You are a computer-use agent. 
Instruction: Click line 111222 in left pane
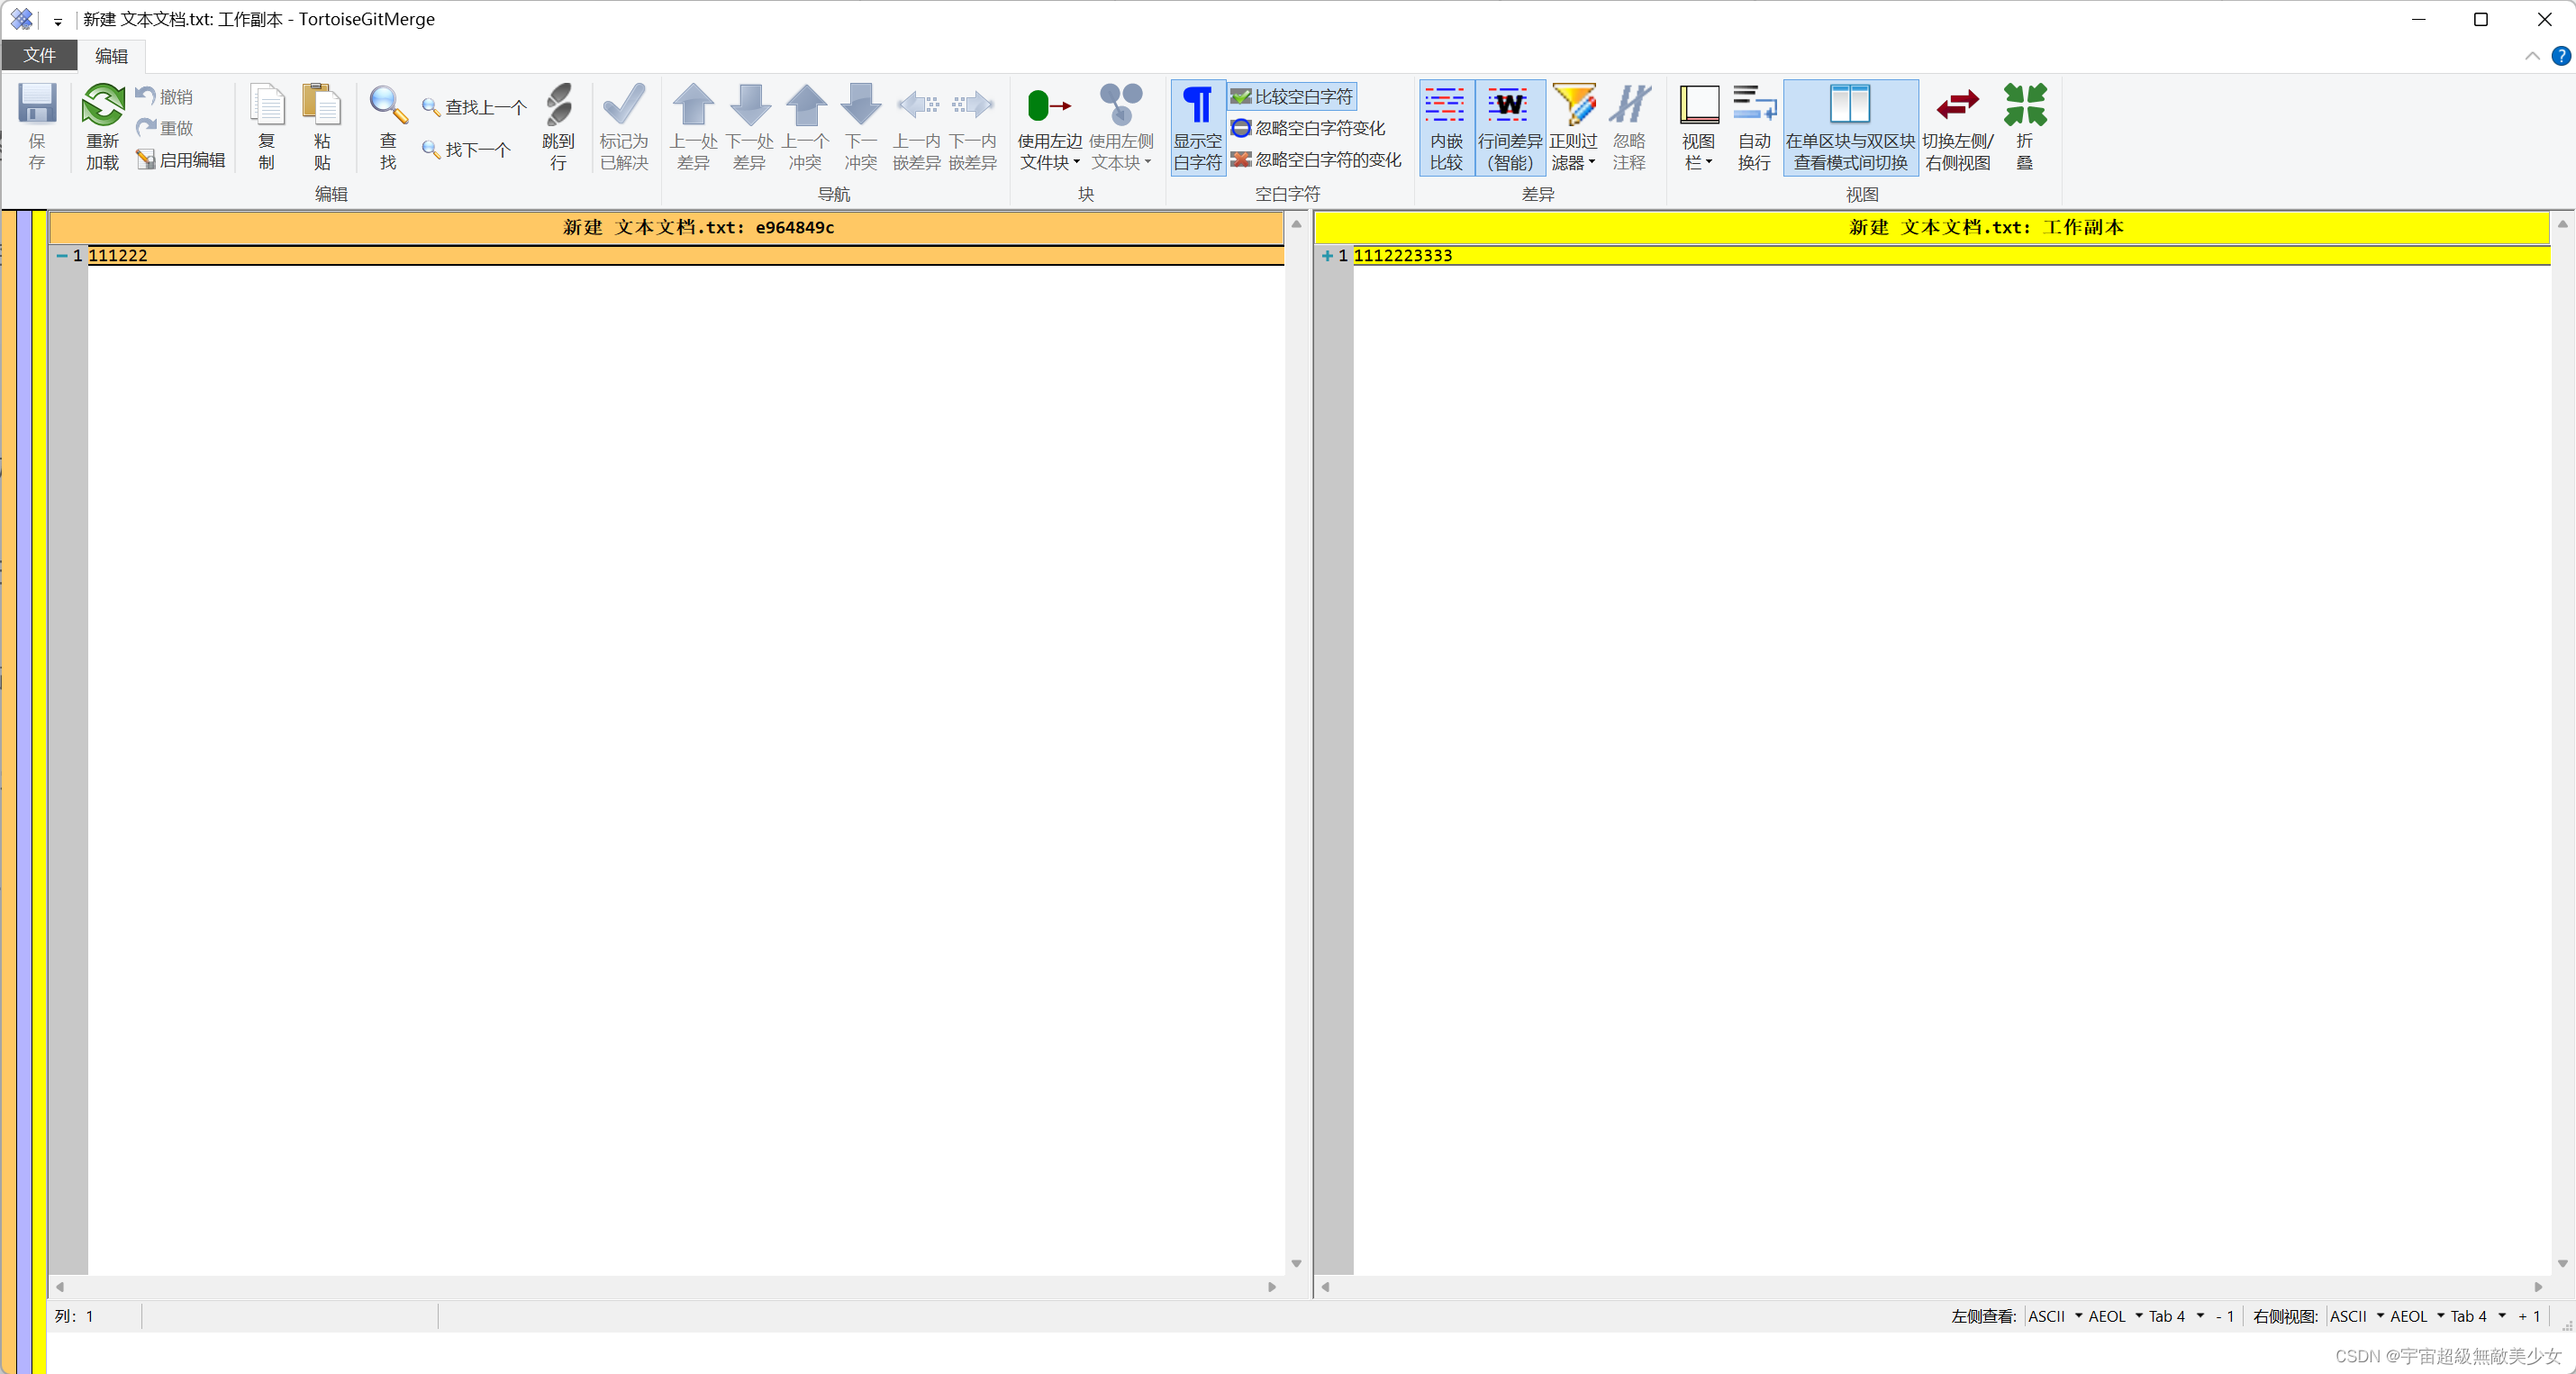click(685, 256)
